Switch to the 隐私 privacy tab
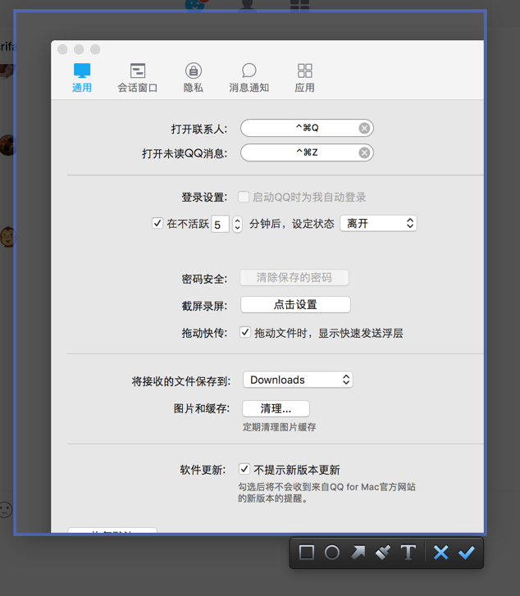 [194, 78]
